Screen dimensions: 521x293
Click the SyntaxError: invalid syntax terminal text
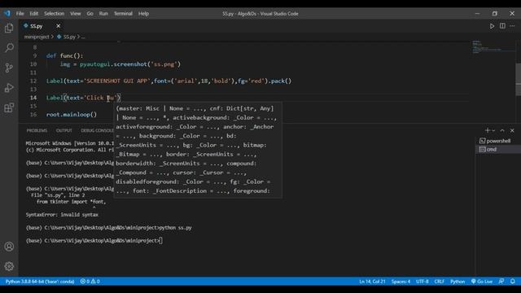(62, 215)
